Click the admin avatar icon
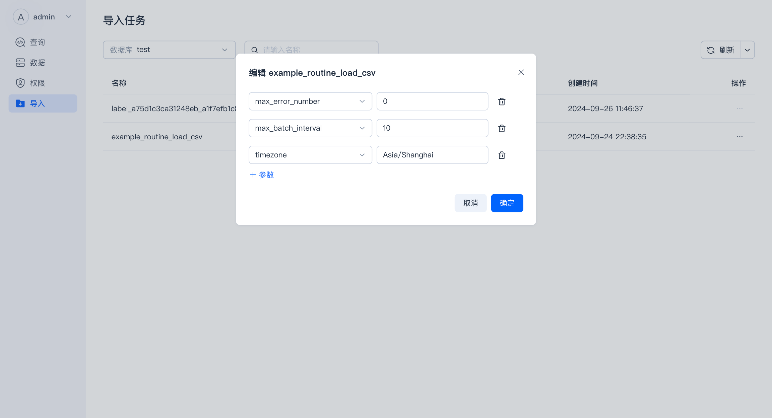 21,17
